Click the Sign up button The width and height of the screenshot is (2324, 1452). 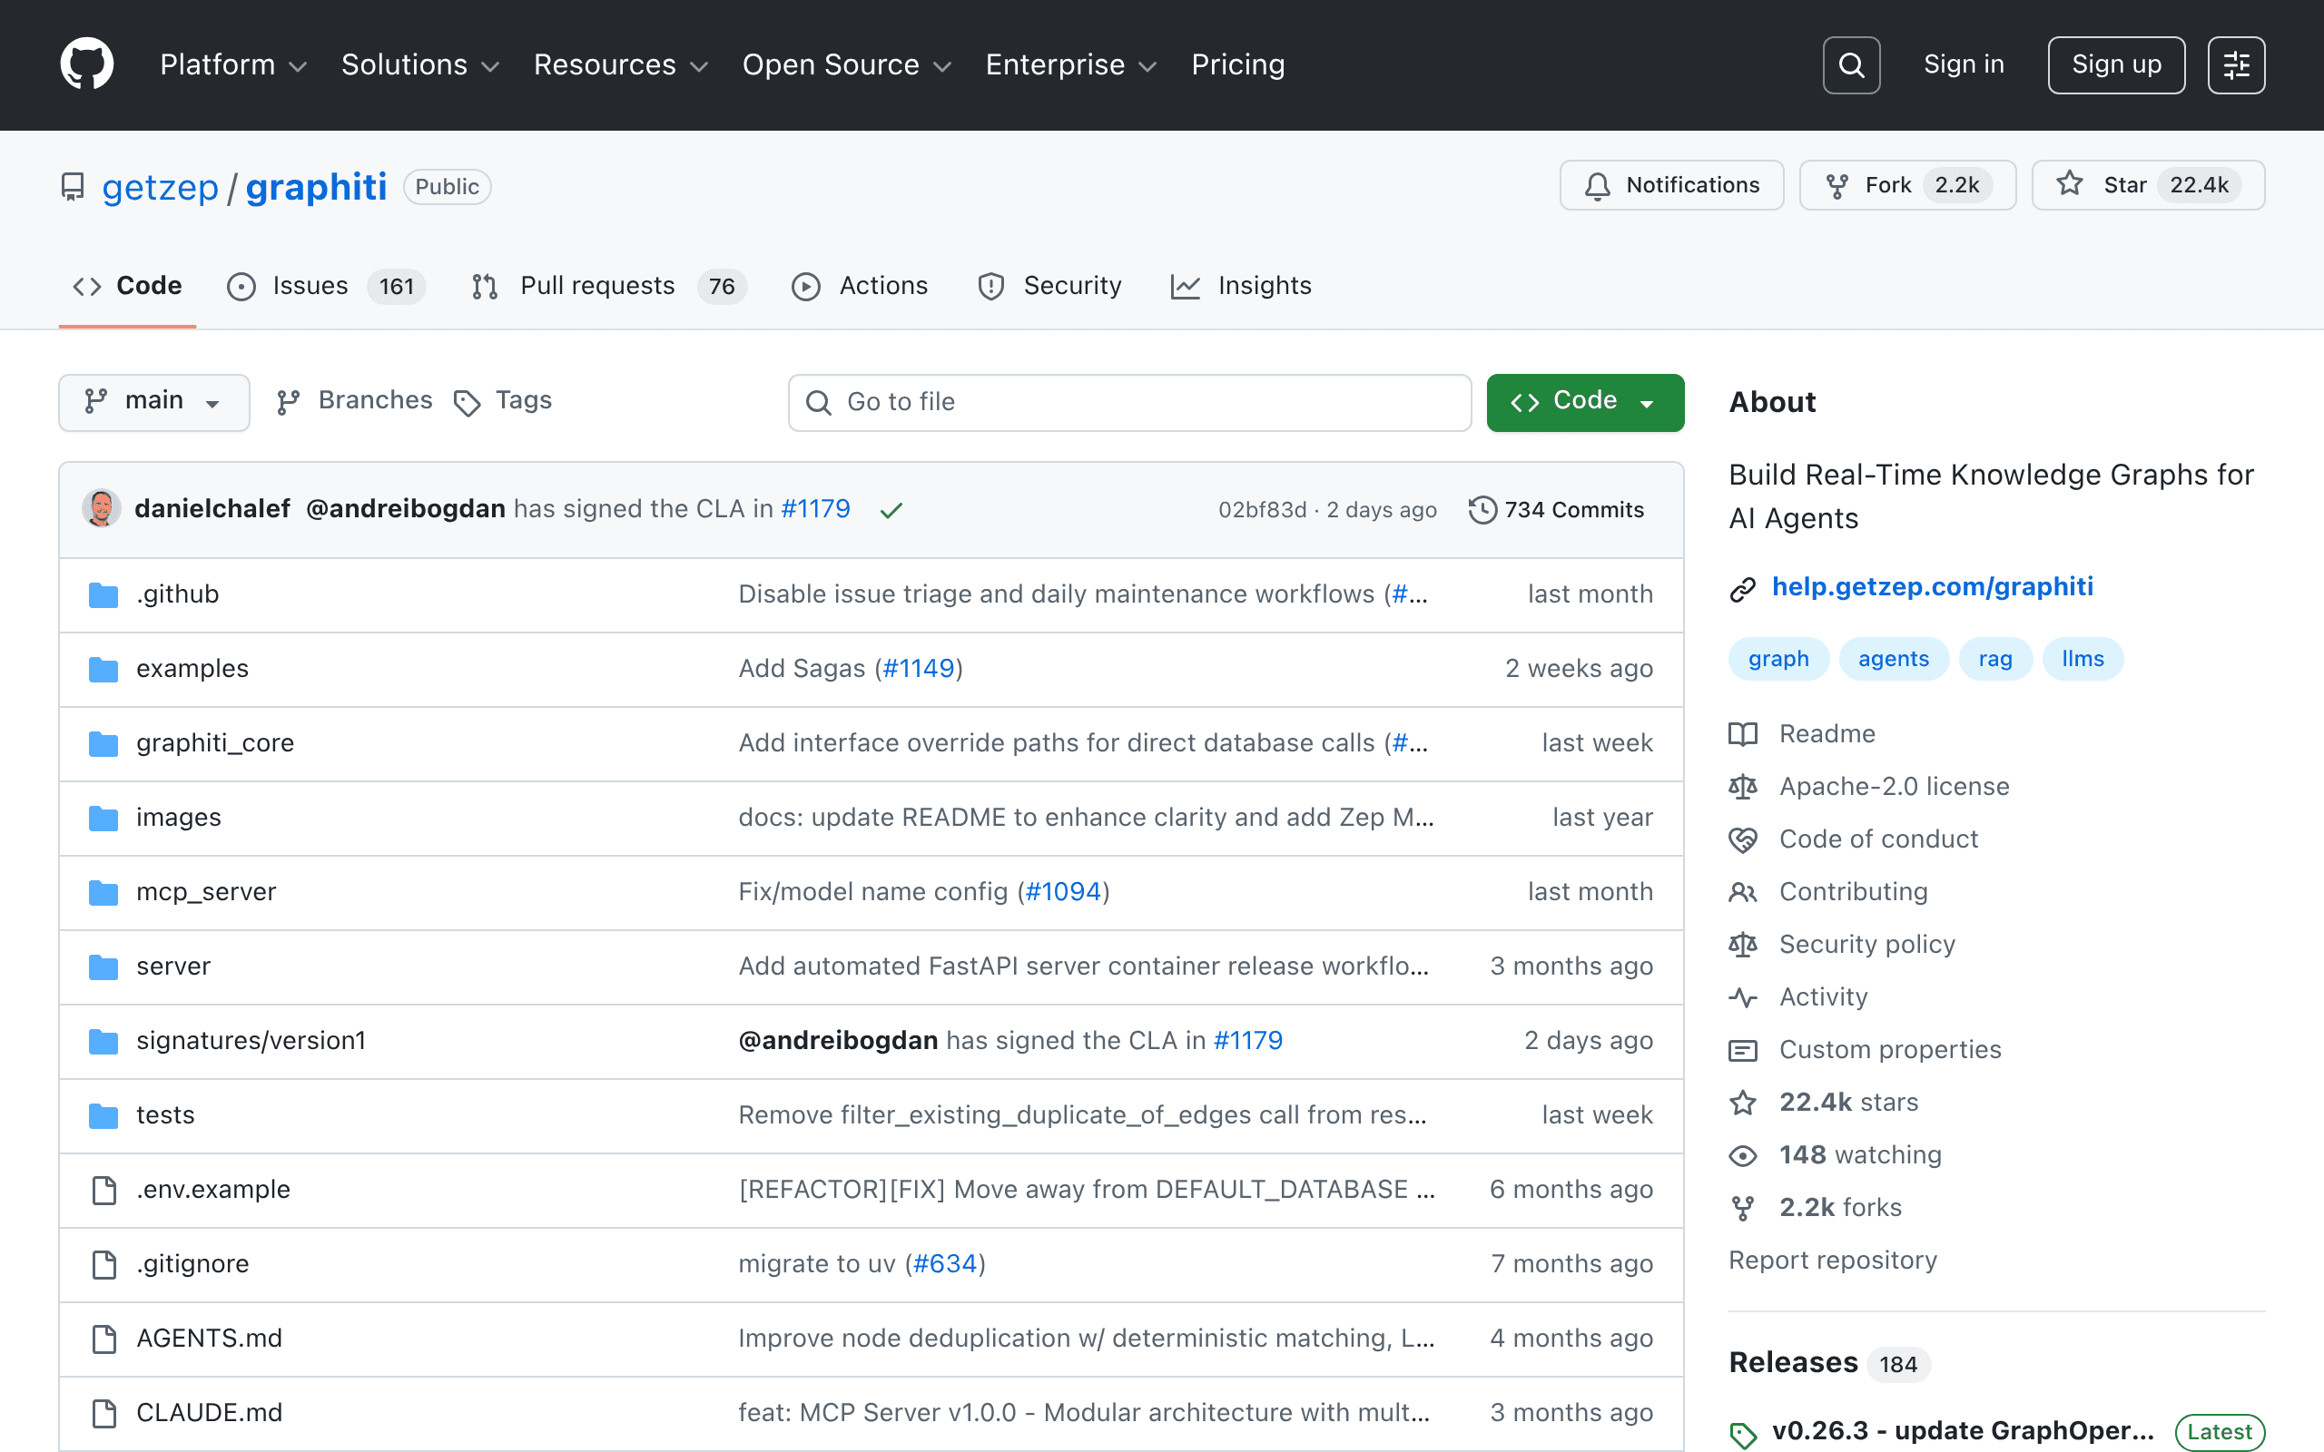click(2115, 65)
